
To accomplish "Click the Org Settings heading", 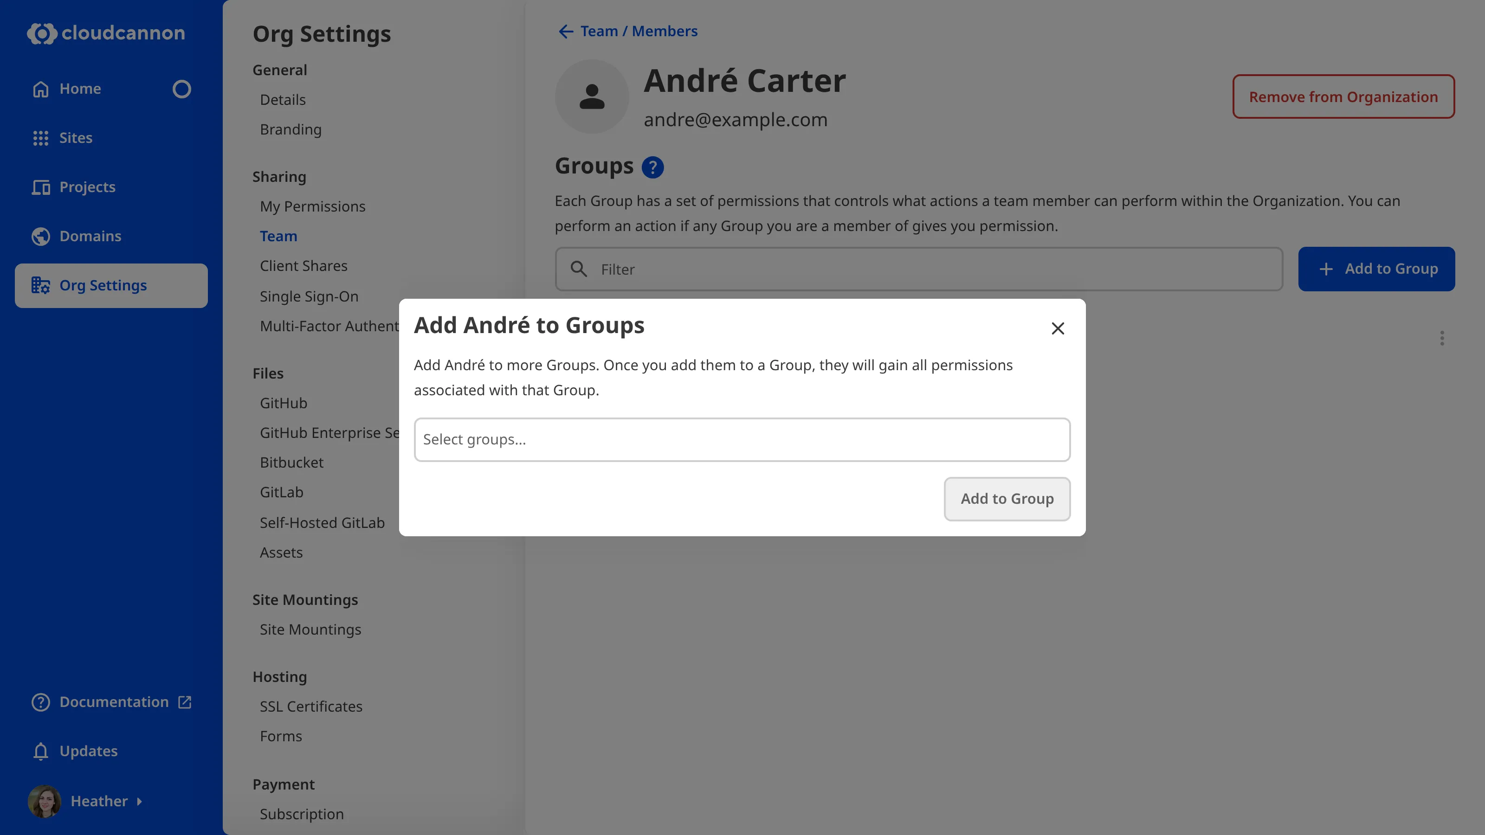I will [x=322, y=34].
